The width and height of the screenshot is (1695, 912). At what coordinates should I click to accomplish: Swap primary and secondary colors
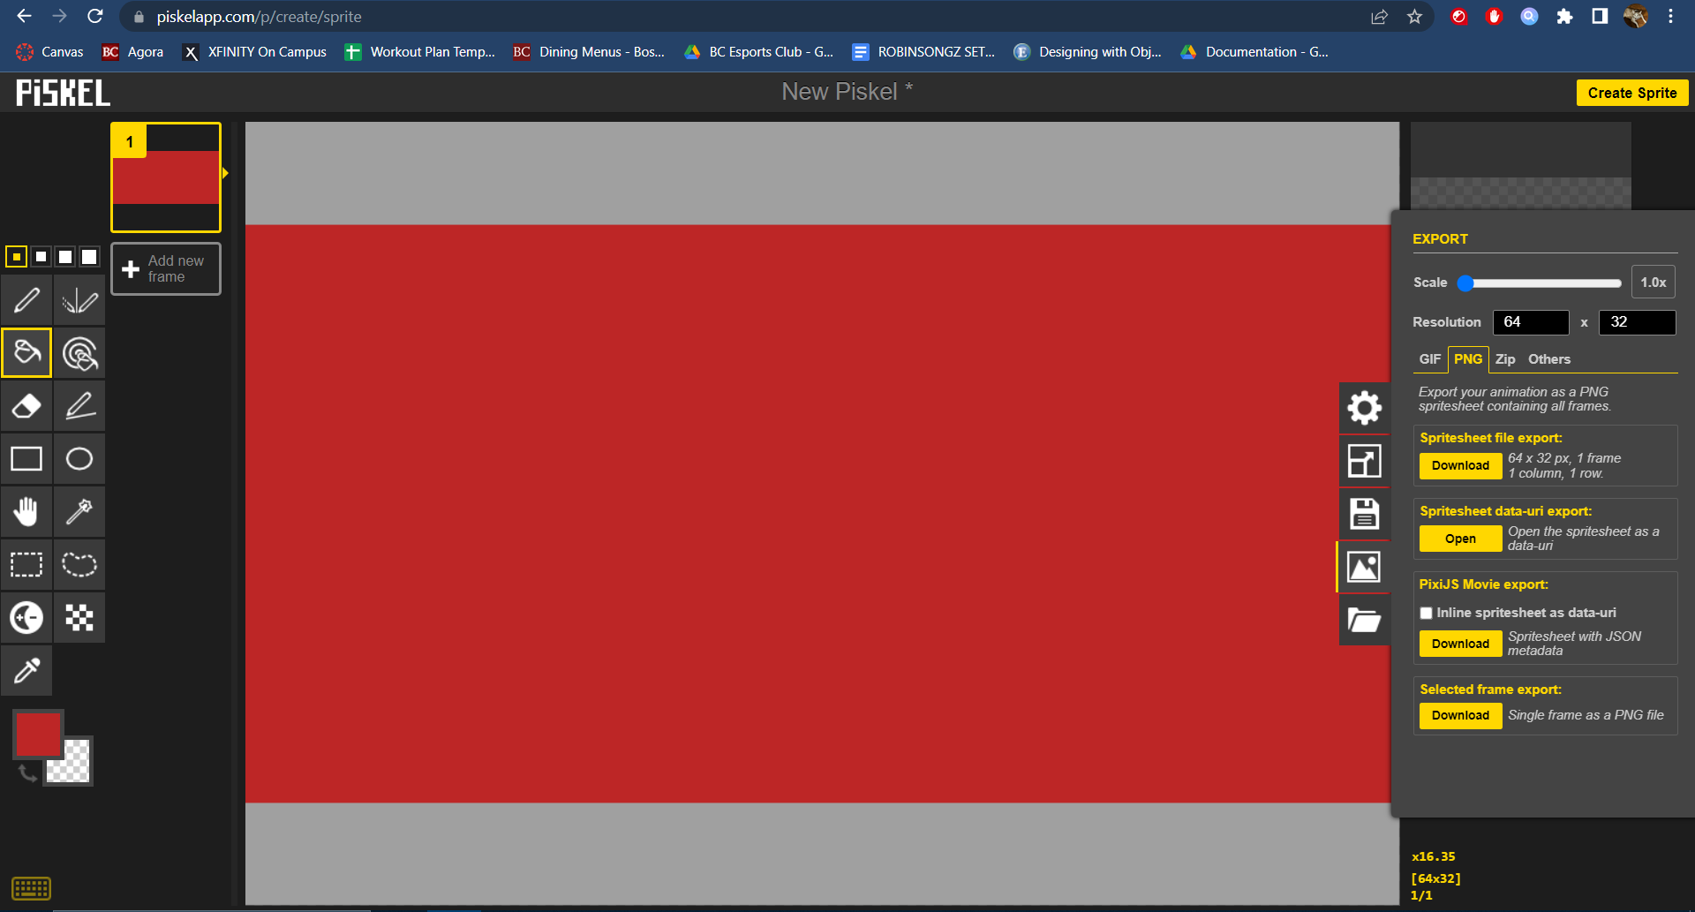(27, 774)
